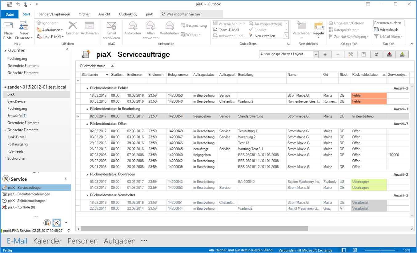Open the Datei tab

(10, 14)
